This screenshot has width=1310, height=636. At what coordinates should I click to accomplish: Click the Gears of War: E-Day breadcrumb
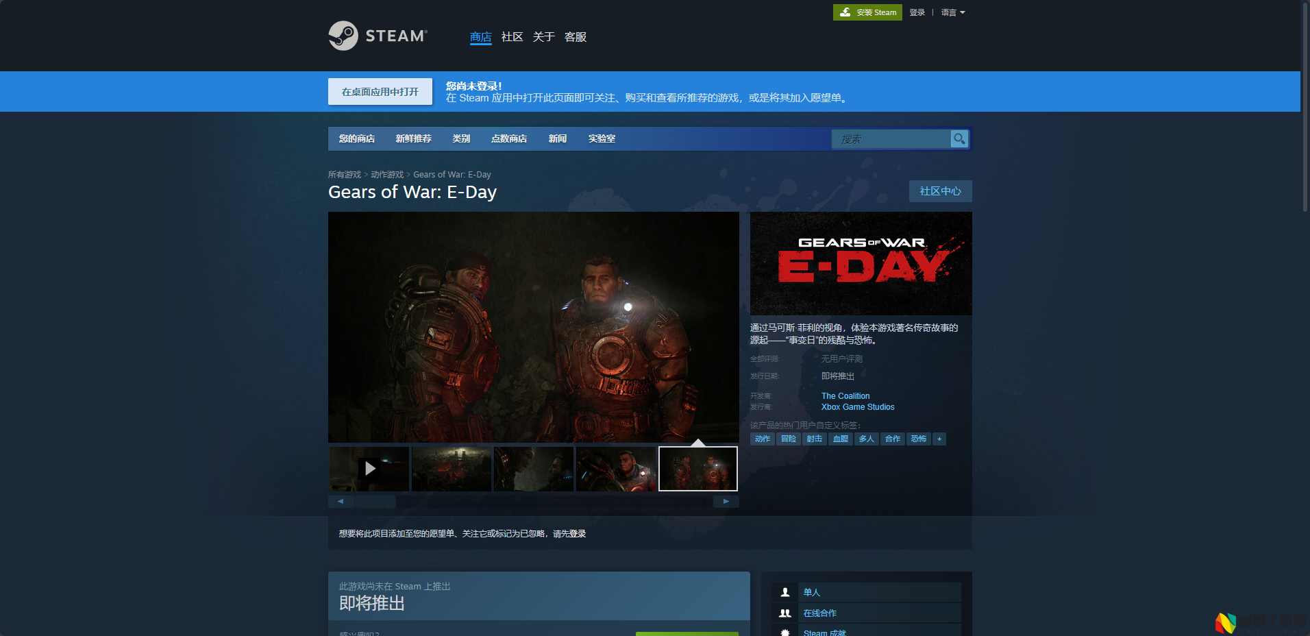coord(452,175)
